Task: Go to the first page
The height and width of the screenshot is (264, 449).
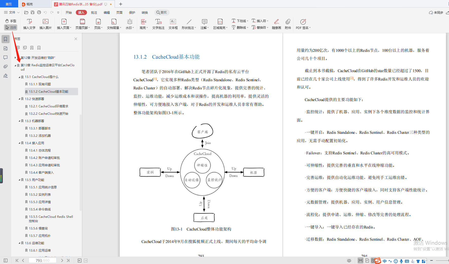Action: (x=17, y=260)
